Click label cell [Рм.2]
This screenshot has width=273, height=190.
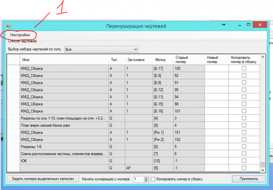coord(163,140)
